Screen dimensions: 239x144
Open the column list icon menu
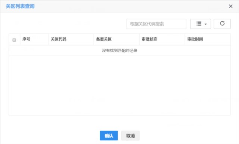(201, 24)
